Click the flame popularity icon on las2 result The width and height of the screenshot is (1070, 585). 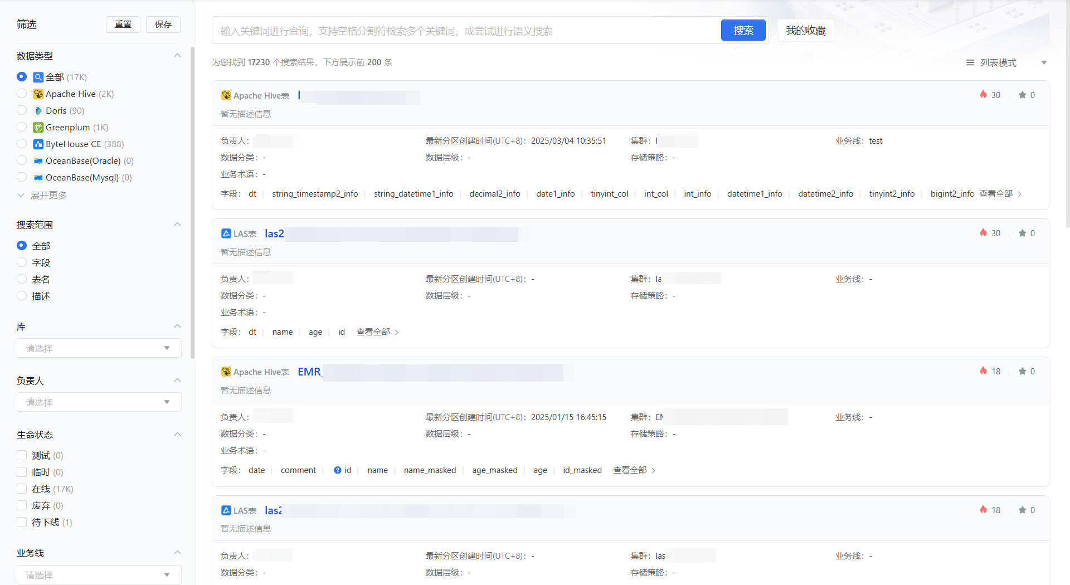point(984,233)
